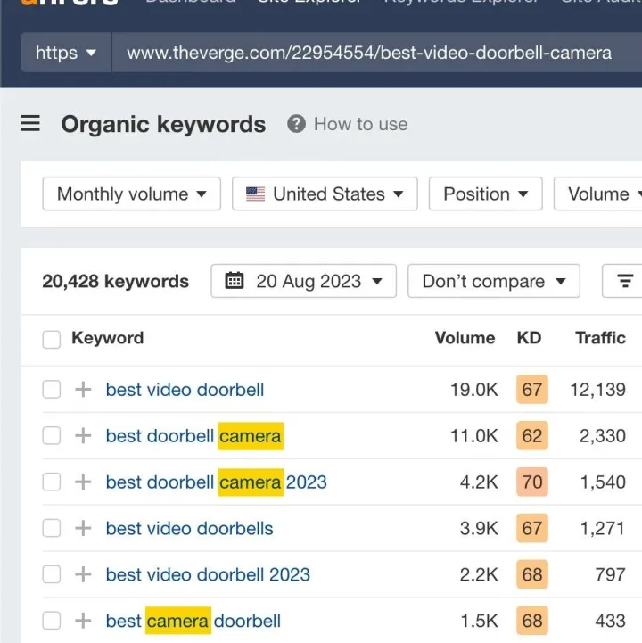
Task: Toggle the select-all Keyword header checkbox
Action: coord(52,339)
